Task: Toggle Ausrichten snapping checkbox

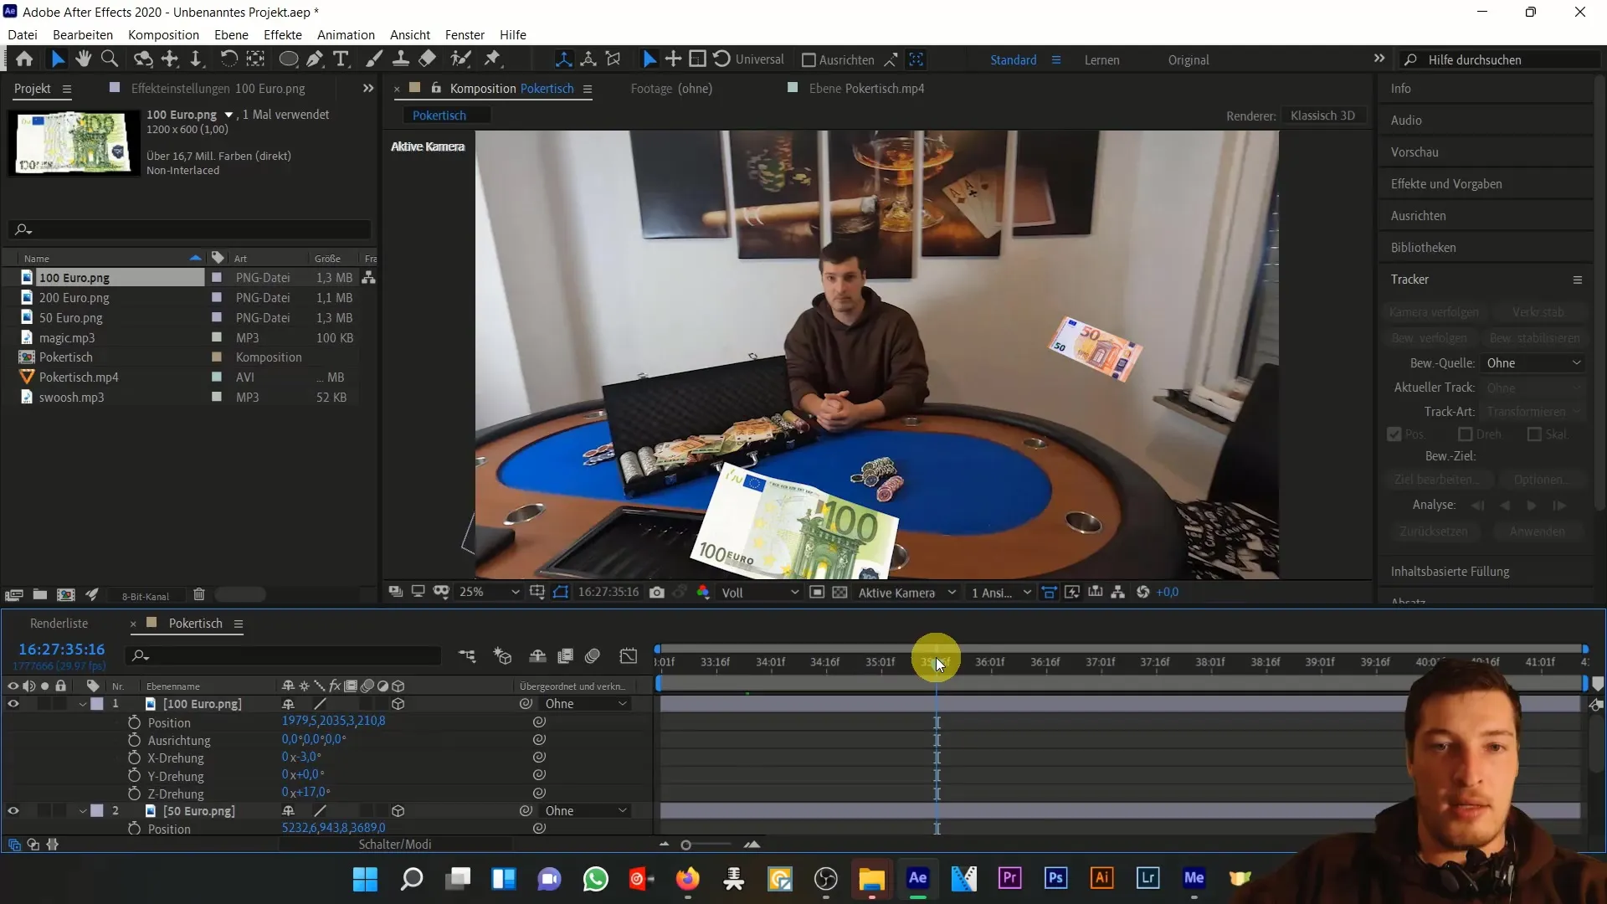Action: pos(809,60)
